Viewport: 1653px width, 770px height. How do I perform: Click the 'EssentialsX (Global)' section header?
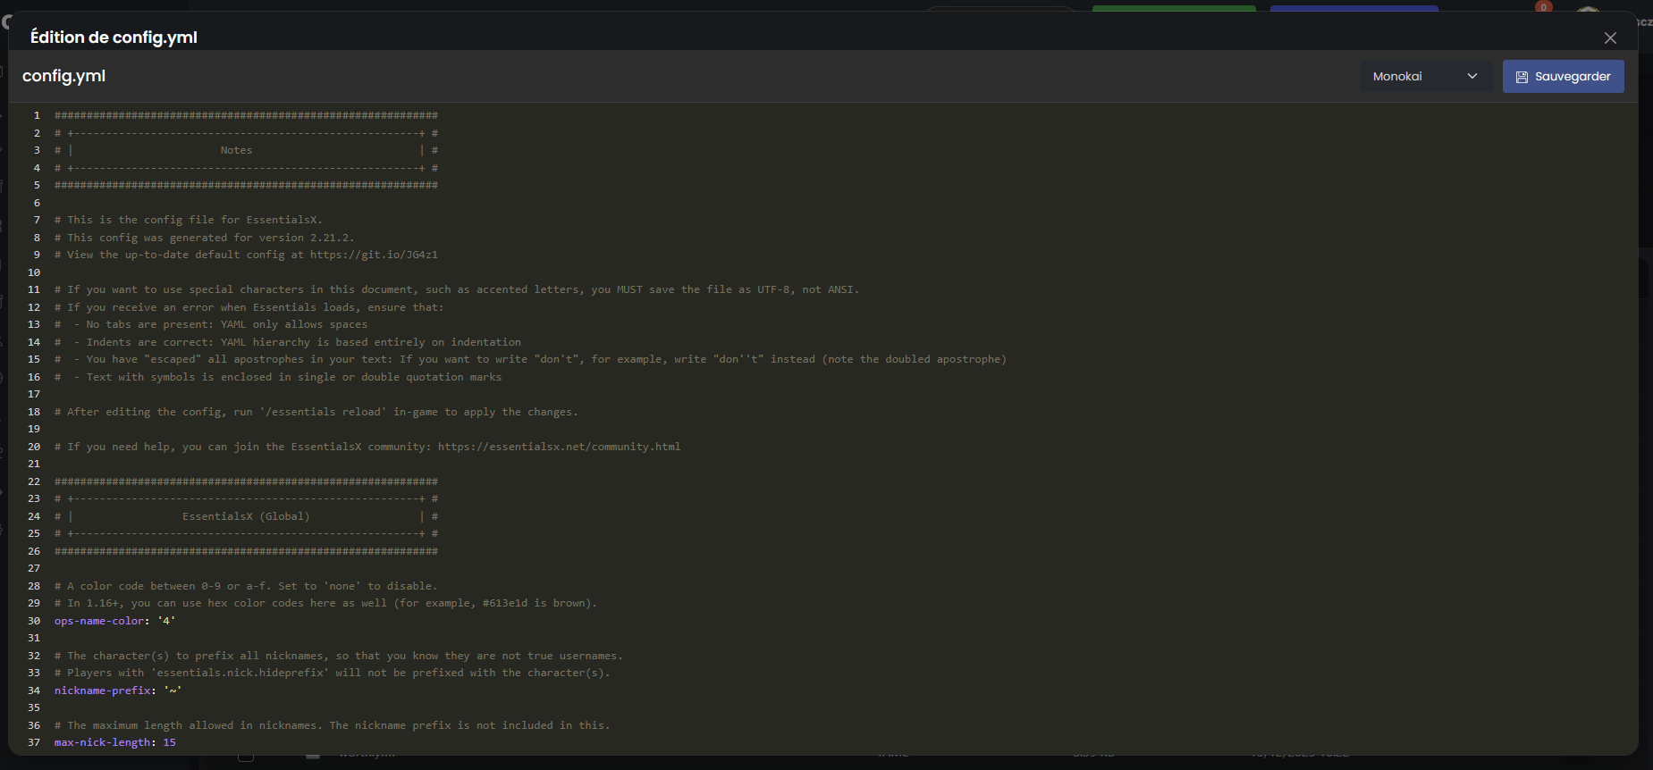[246, 516]
